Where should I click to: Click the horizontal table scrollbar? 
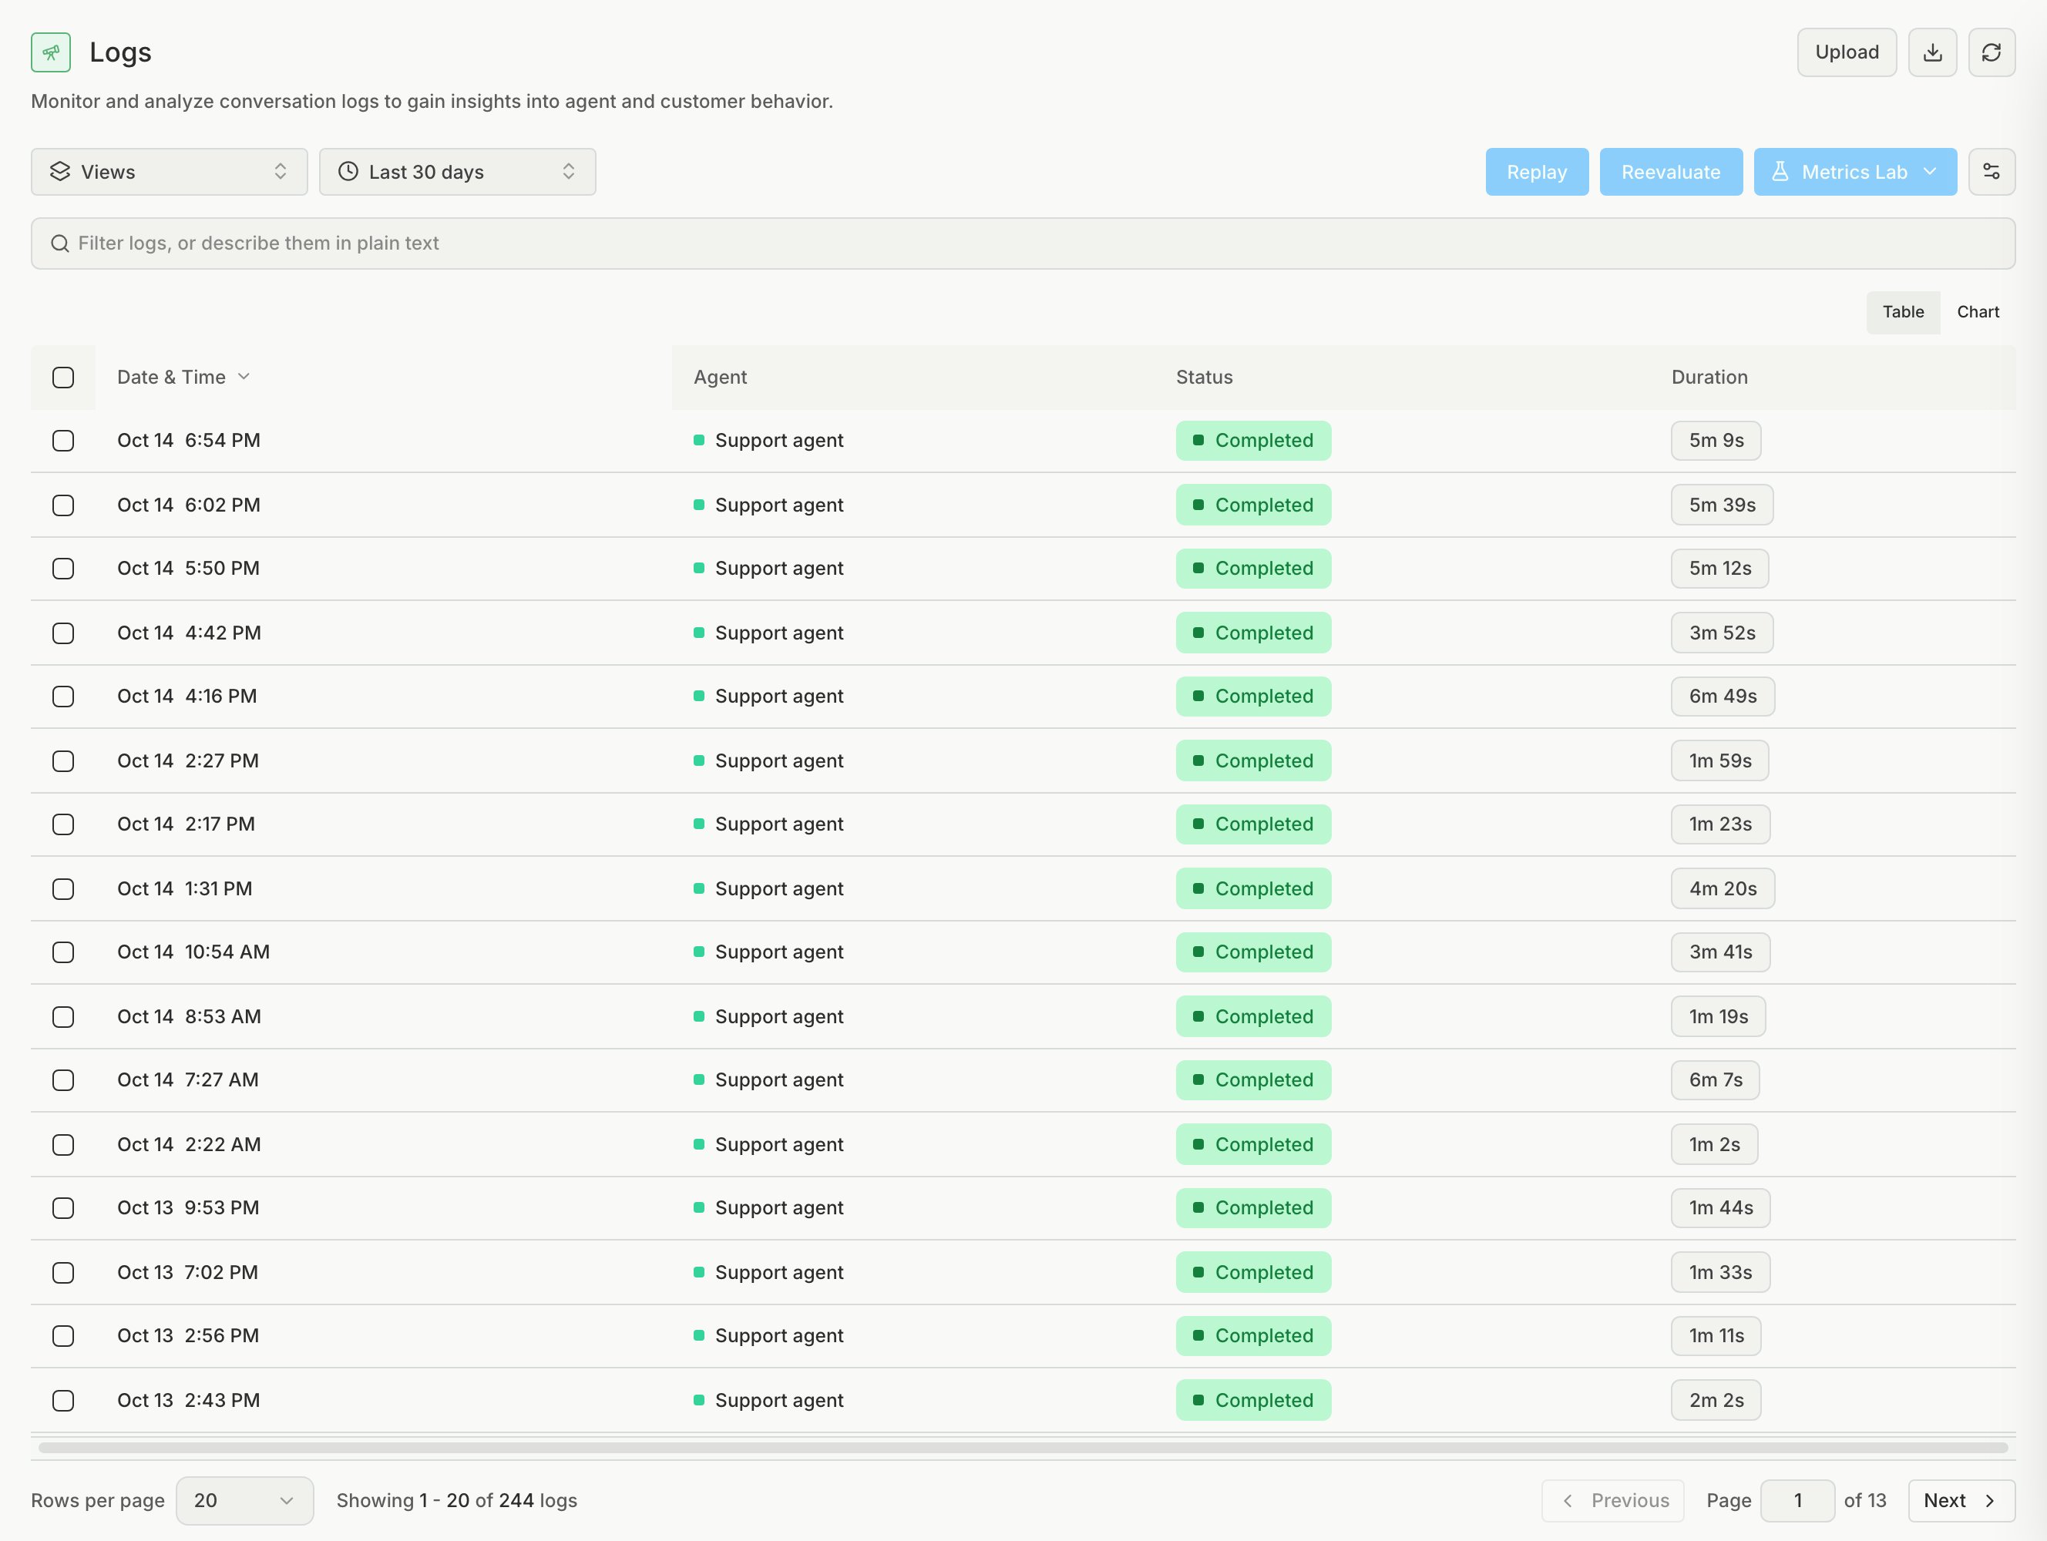tap(1023, 1448)
